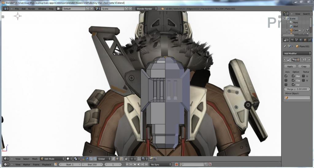Viewport: 314px width, 168px height.
Task: Open the No Sync playback dropdown
Action: click(x=161, y=164)
